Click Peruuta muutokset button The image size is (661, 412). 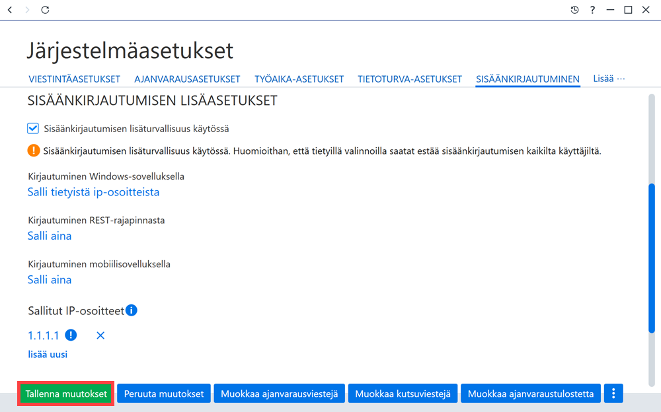[163, 394]
